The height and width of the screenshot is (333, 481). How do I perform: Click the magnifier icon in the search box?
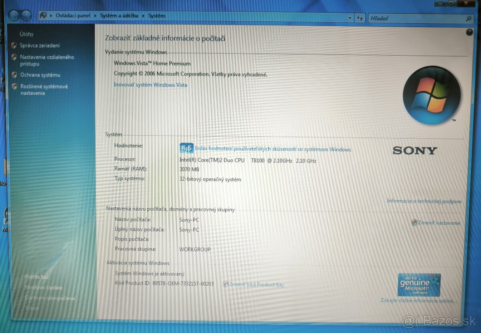468,18
